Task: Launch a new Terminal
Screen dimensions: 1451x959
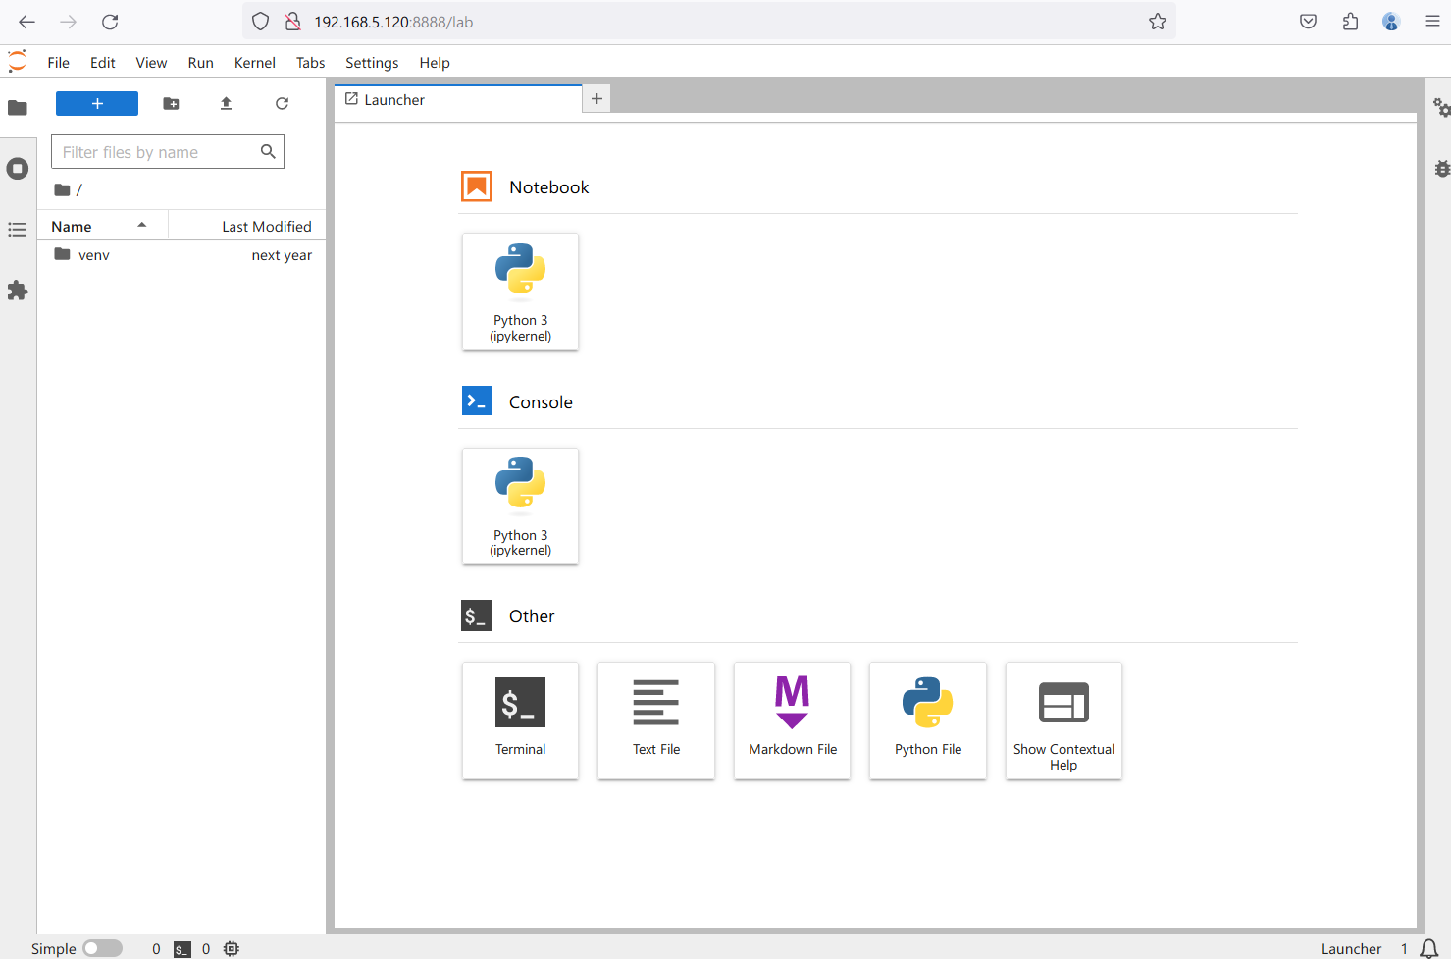Action: (520, 720)
